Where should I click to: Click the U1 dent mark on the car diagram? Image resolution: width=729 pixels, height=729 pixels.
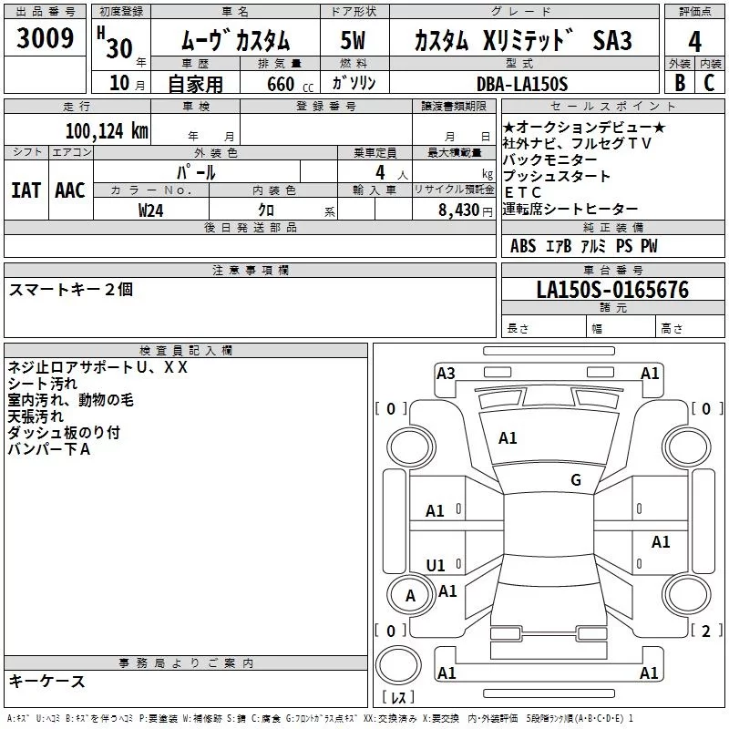point(436,566)
